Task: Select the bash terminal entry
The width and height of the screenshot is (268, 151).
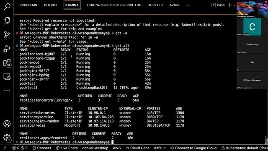Action: click(218, 5)
